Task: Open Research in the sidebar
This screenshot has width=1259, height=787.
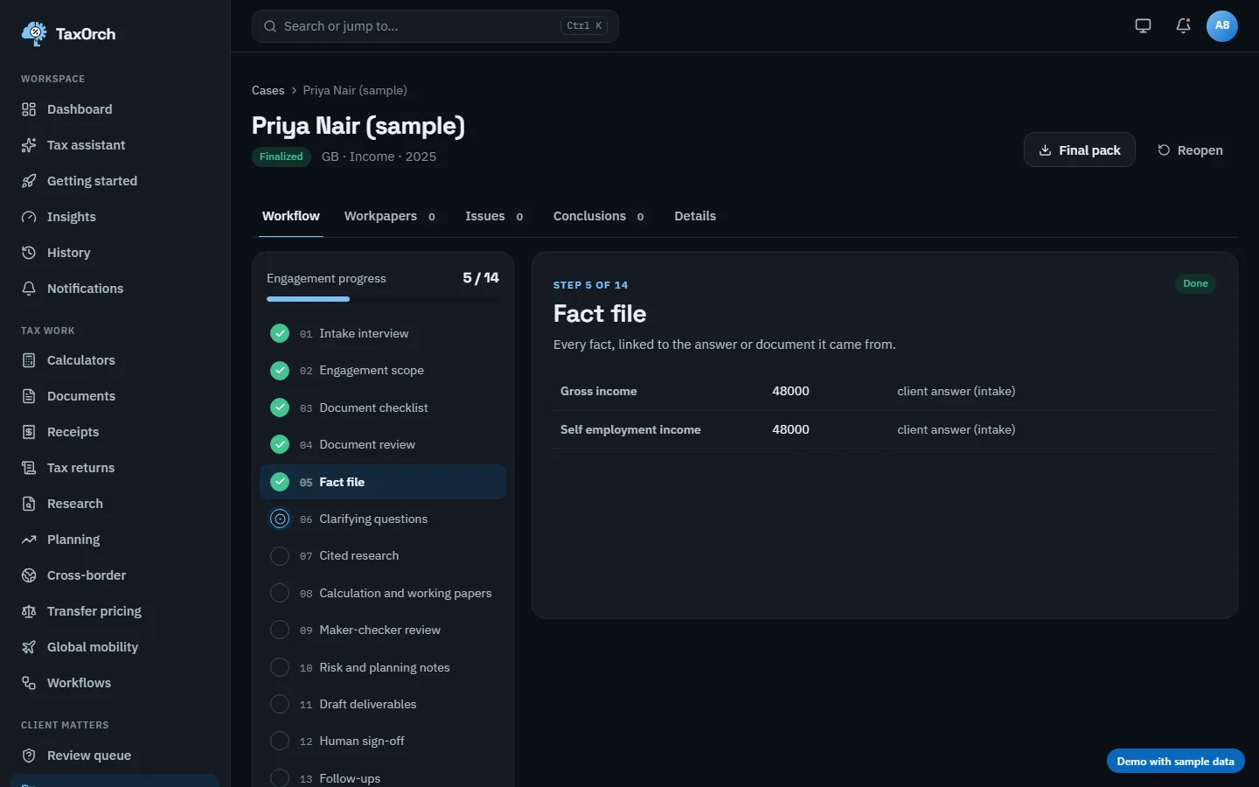Action: coord(115,504)
